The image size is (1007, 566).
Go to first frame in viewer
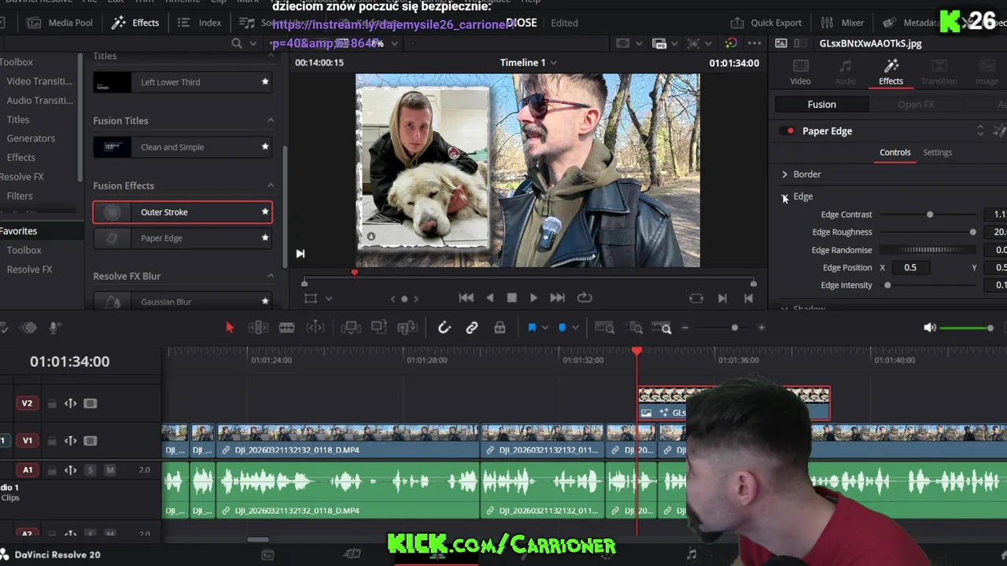[x=467, y=298]
